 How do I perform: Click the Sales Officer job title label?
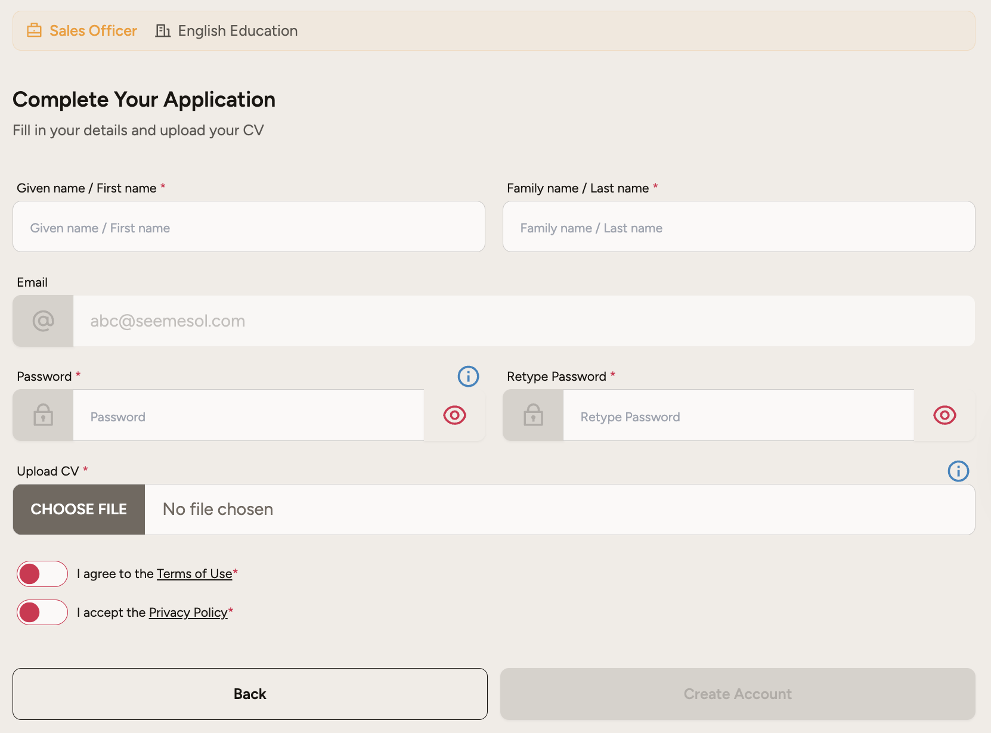click(93, 31)
